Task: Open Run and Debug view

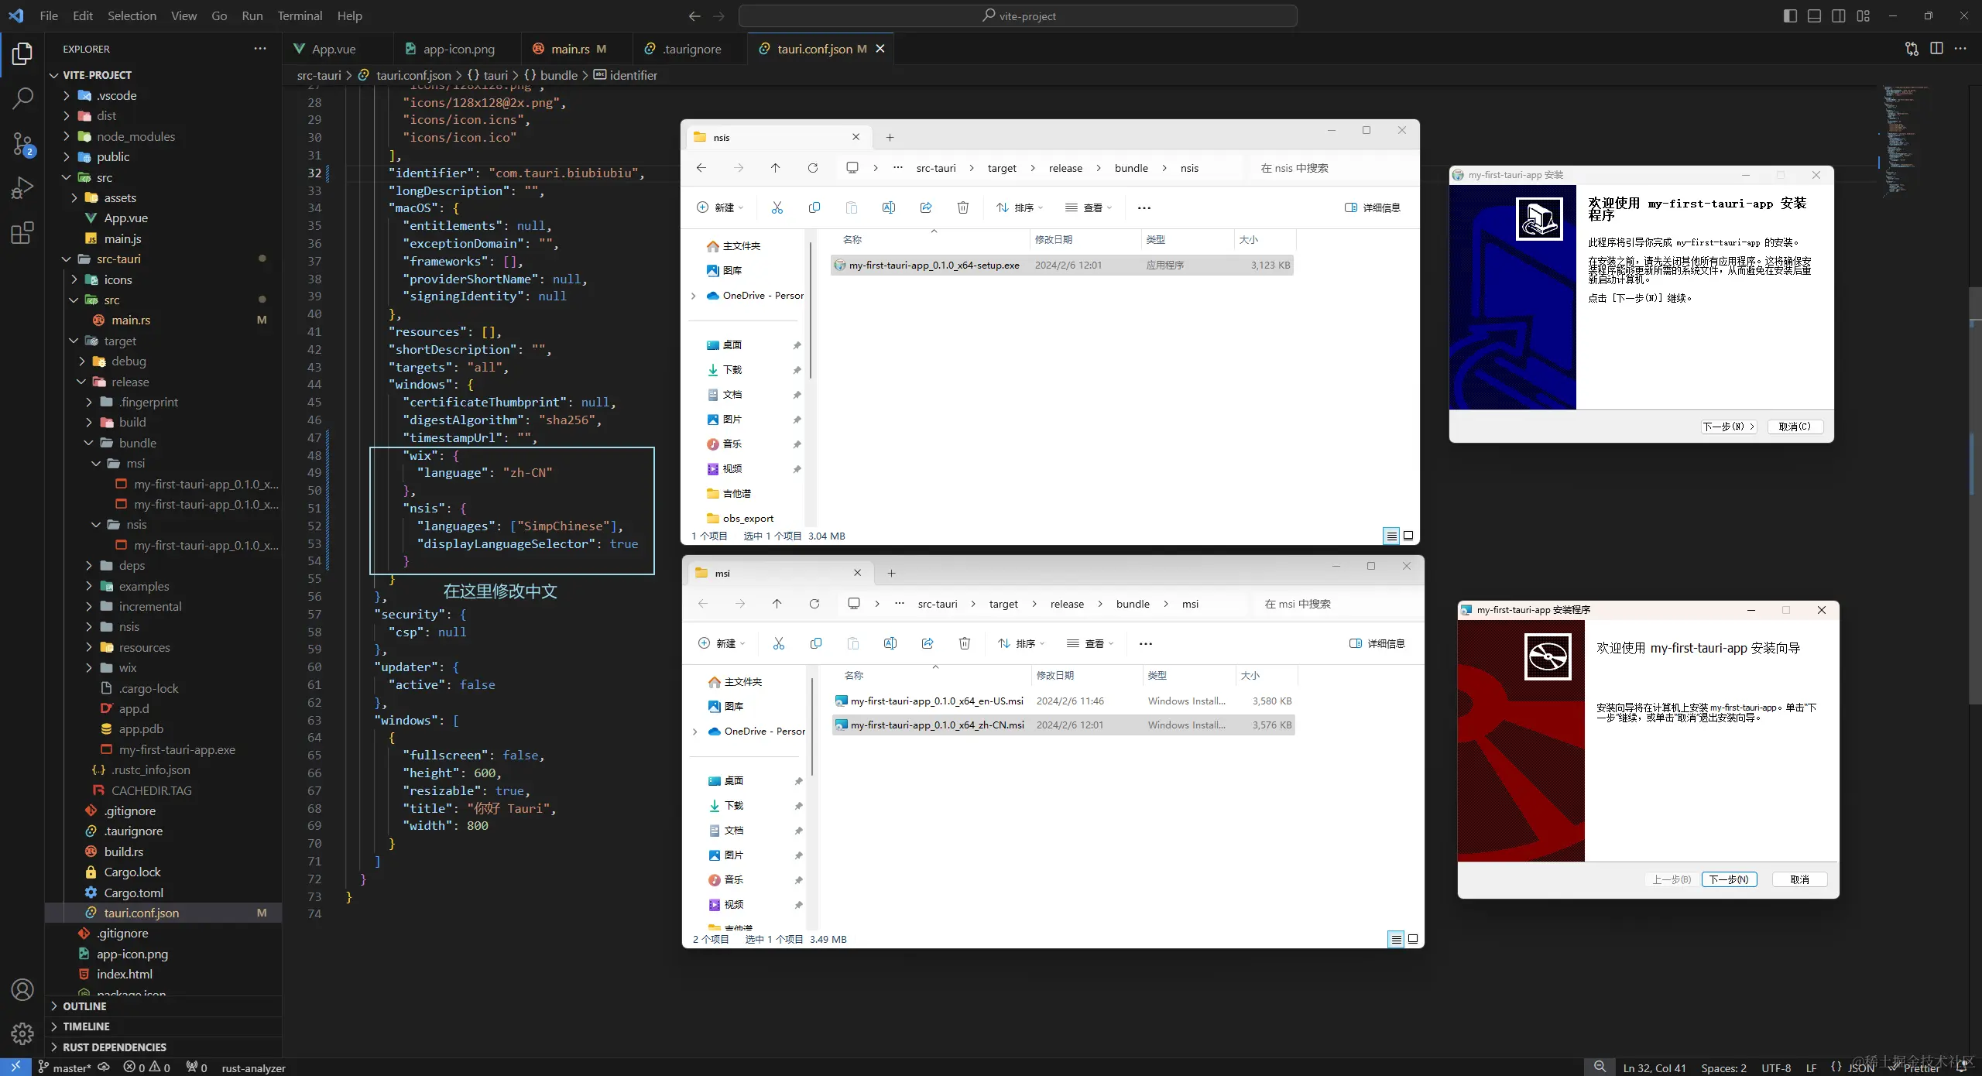Action: (x=22, y=188)
